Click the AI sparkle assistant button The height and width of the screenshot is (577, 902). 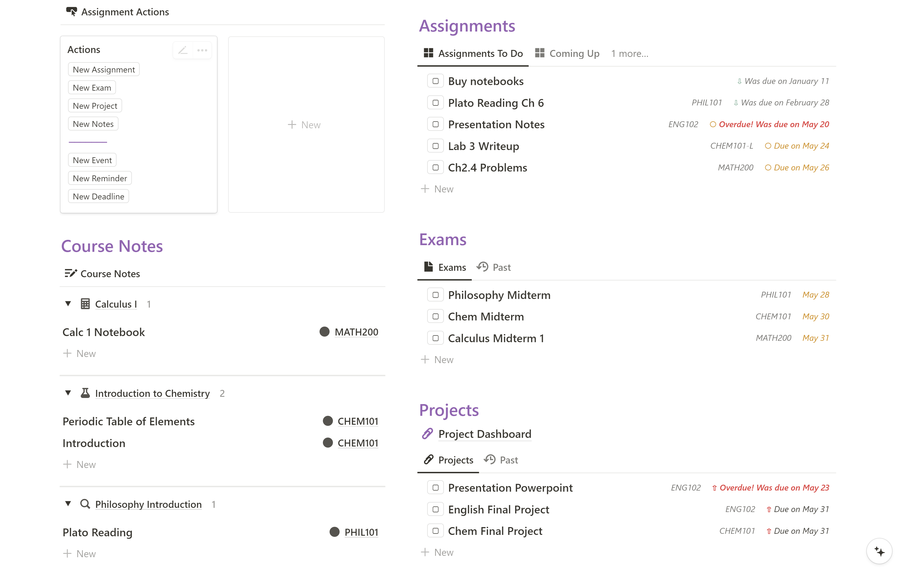[879, 551]
